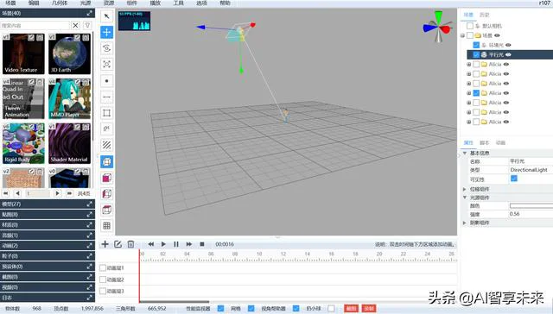The width and height of the screenshot is (553, 314).
Task: Click the grid table icon at toolbar bottom
Action: click(106, 226)
